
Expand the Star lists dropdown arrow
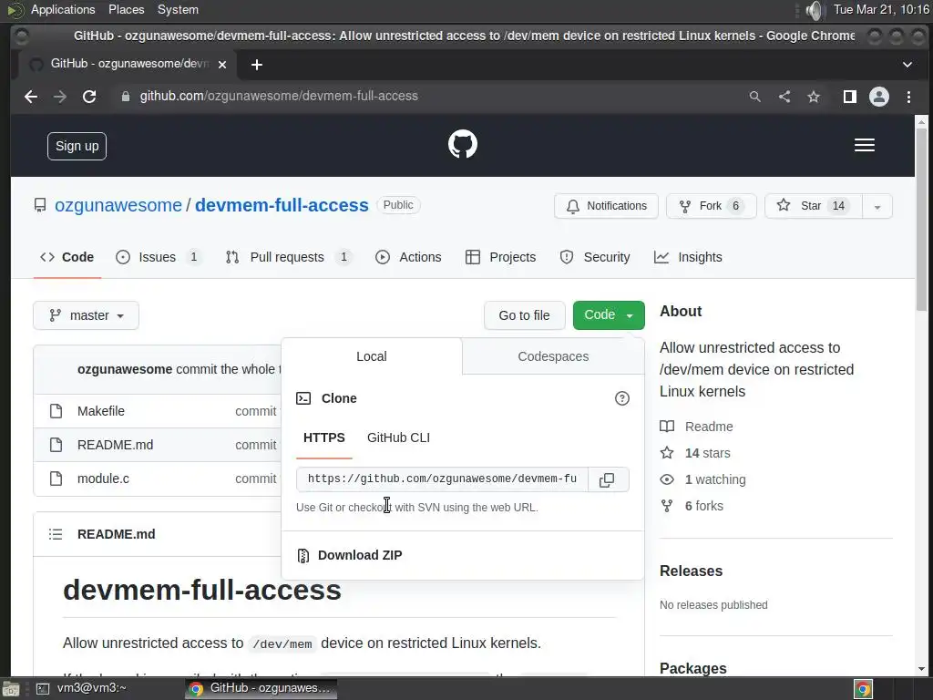click(877, 207)
